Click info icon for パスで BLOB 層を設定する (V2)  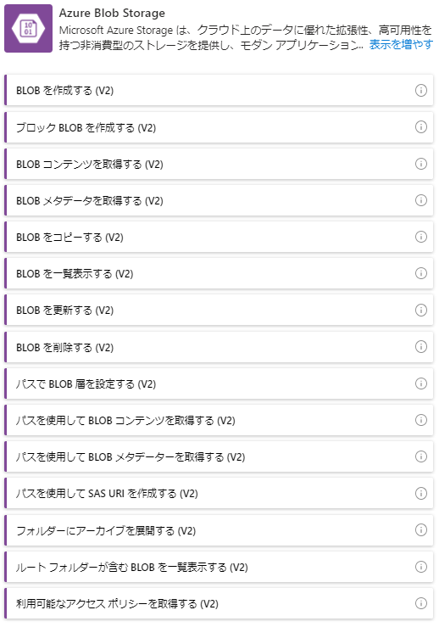tap(420, 383)
